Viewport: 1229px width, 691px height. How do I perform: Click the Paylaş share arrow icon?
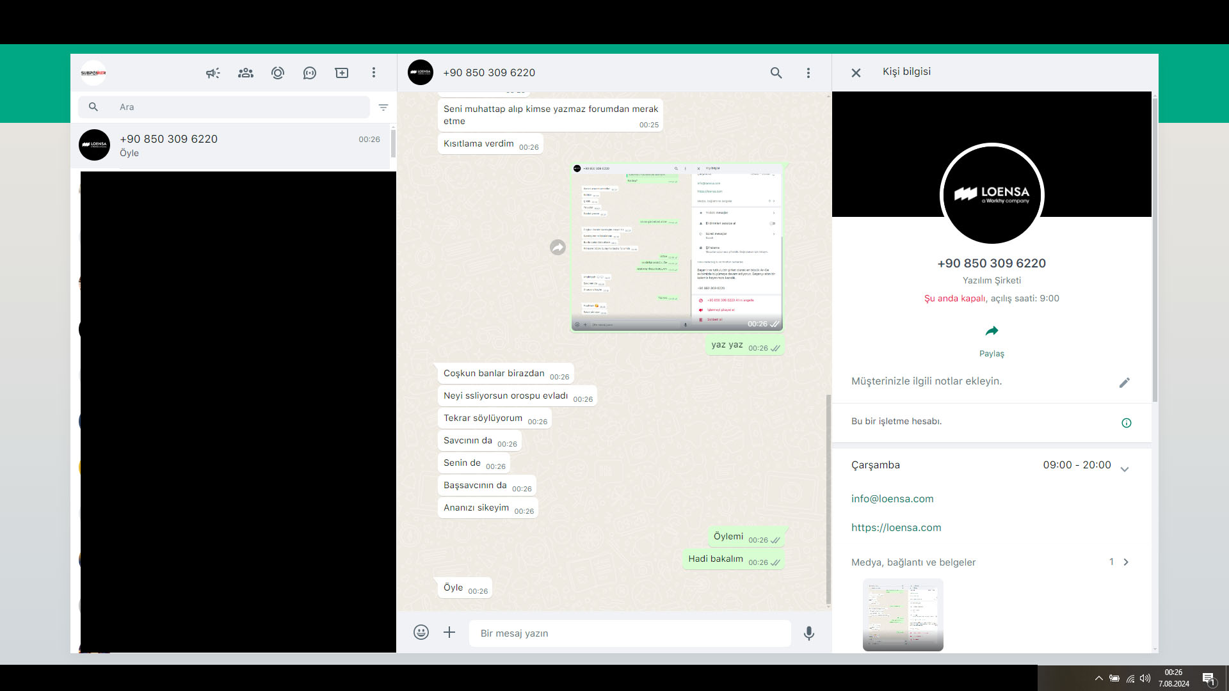point(992,331)
